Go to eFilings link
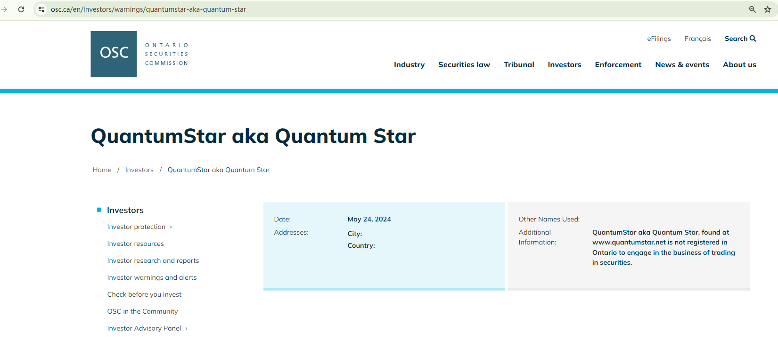778x347 pixels. (x=659, y=39)
